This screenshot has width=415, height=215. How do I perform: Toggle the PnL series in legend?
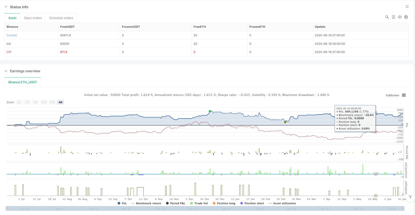(122, 203)
